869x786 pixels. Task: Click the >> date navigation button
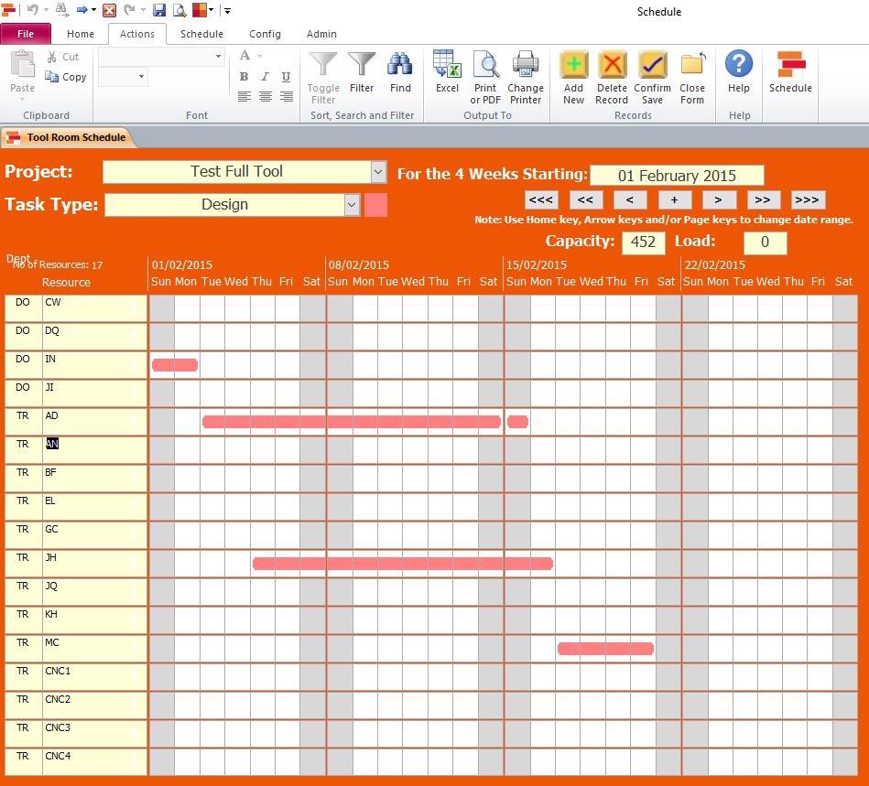pos(763,200)
